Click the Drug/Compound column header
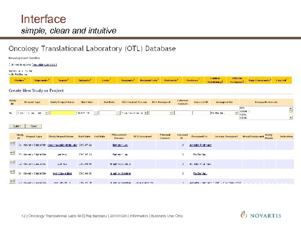 click(253, 136)
